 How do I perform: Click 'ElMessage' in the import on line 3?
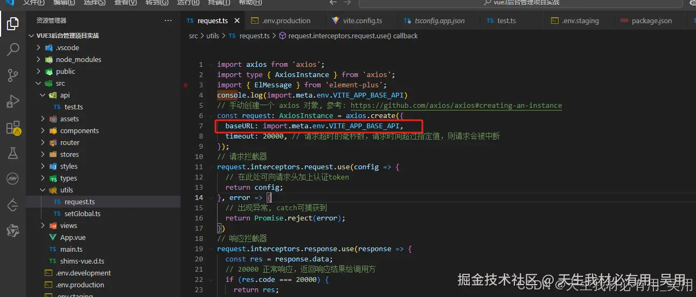[273, 85]
